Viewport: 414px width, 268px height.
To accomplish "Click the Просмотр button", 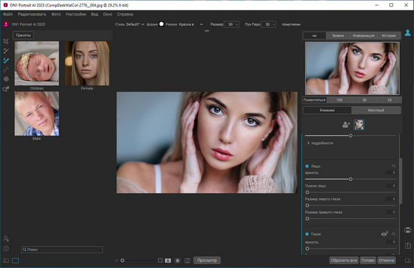I will point(208,260).
